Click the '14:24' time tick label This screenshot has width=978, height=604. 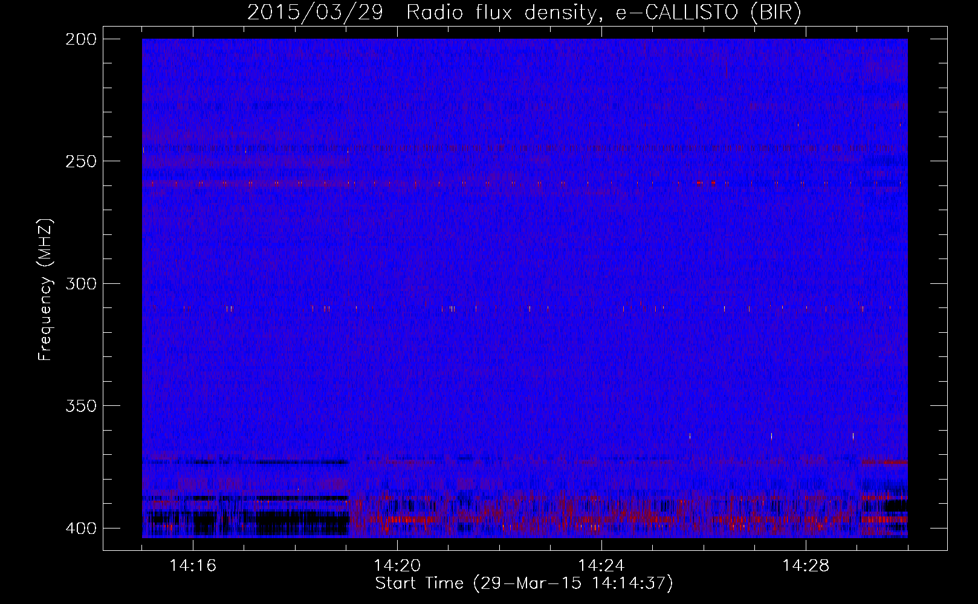tap(601, 566)
